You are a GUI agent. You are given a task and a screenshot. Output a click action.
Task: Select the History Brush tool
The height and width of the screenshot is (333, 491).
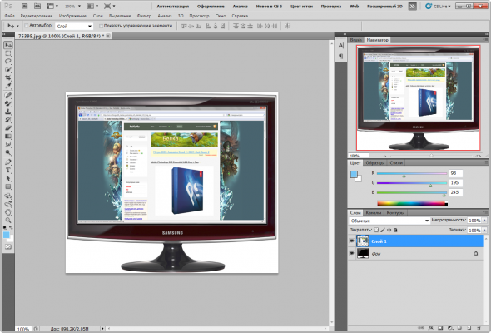(8, 120)
